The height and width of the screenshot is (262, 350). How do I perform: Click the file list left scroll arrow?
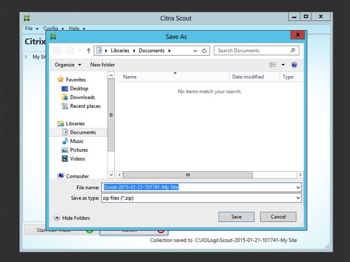[x=120, y=175]
